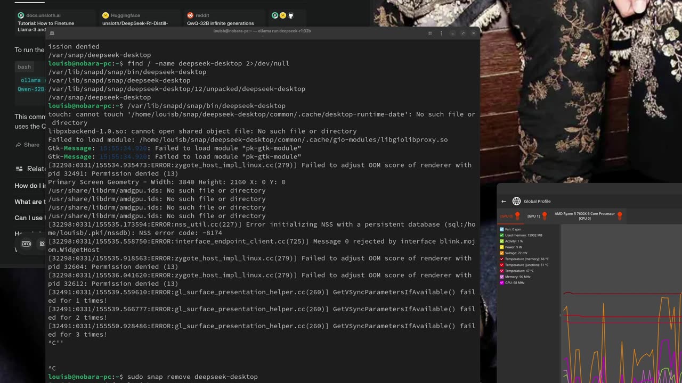682x383 pixels.
Task: Click the thermometer icon on GPU 1 tab
Action: (545, 216)
